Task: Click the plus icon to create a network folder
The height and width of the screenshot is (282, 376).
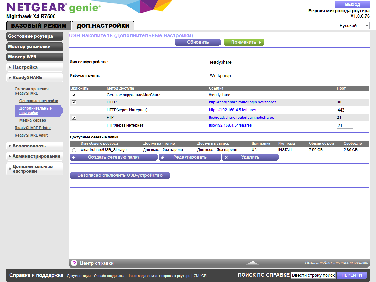Action: click(x=74, y=157)
